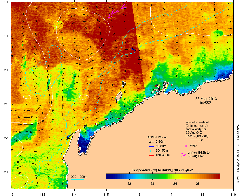Click the magenta drifter chevron in legend
This screenshot has width=242, height=196.
point(184,155)
